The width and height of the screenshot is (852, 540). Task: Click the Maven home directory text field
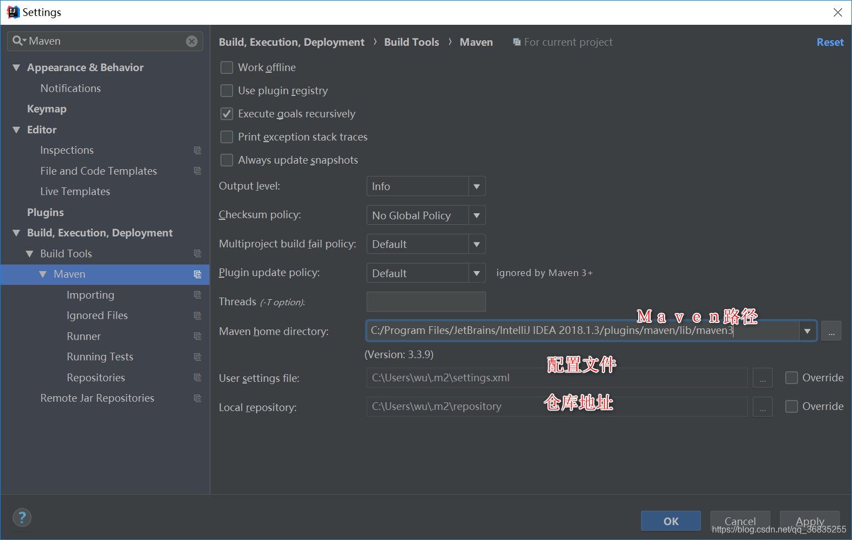point(582,331)
